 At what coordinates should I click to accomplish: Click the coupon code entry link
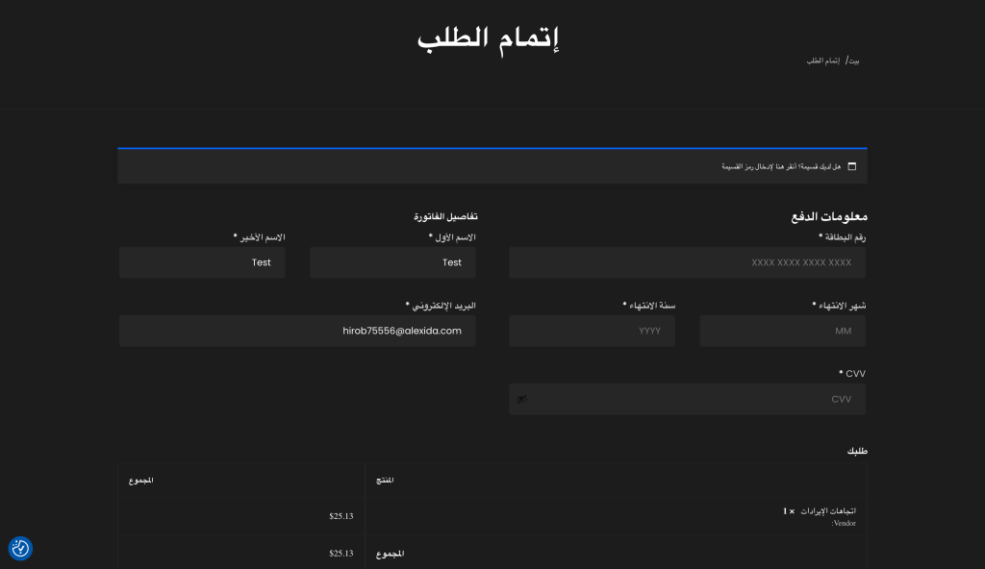(x=753, y=166)
